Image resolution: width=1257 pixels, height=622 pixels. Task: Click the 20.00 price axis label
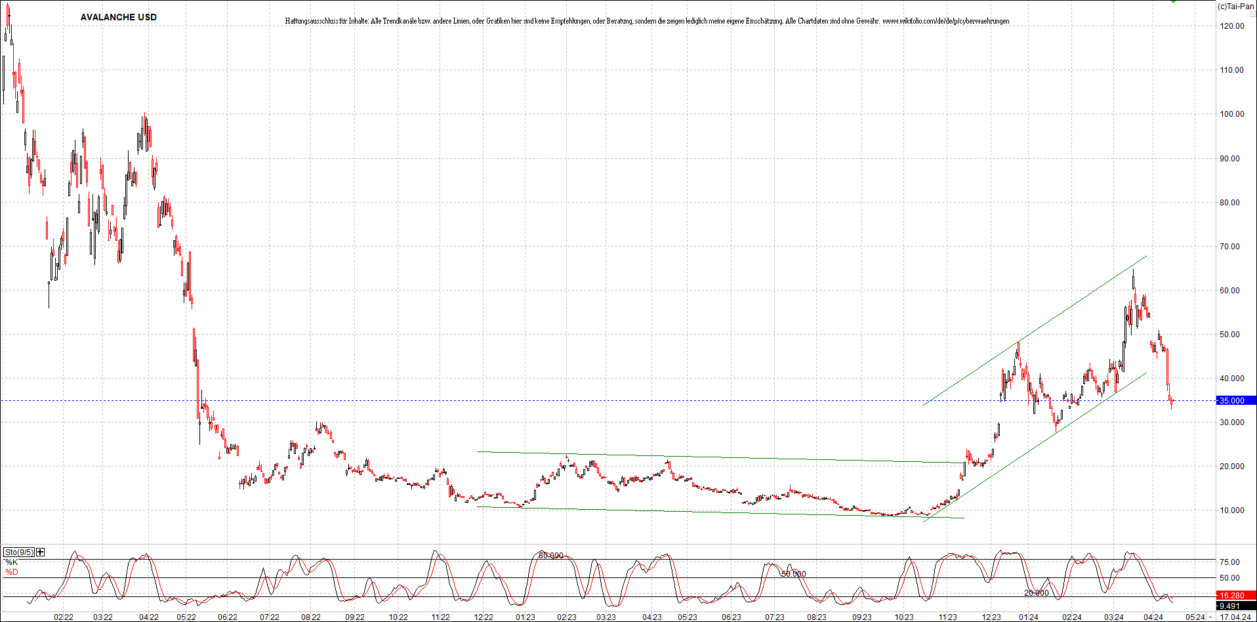1231,466
